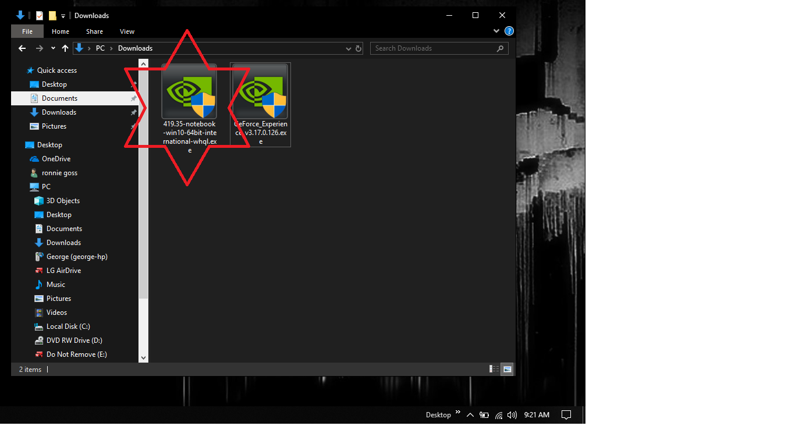This screenshot has height=447, width=795.
Task: Select the 419.35-notebook NVIDIA driver file icon
Action: point(189,91)
